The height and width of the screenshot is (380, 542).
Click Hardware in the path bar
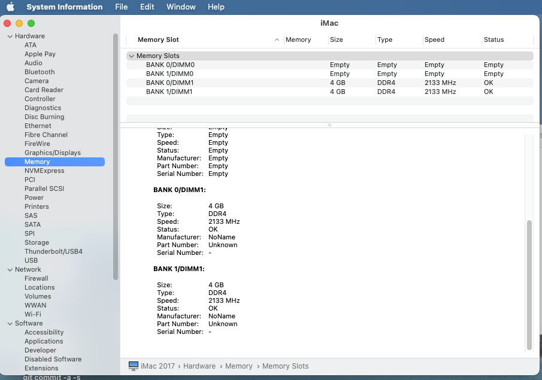click(199, 366)
